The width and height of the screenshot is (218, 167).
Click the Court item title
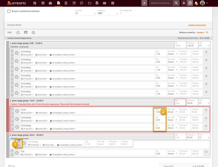coord(23,109)
